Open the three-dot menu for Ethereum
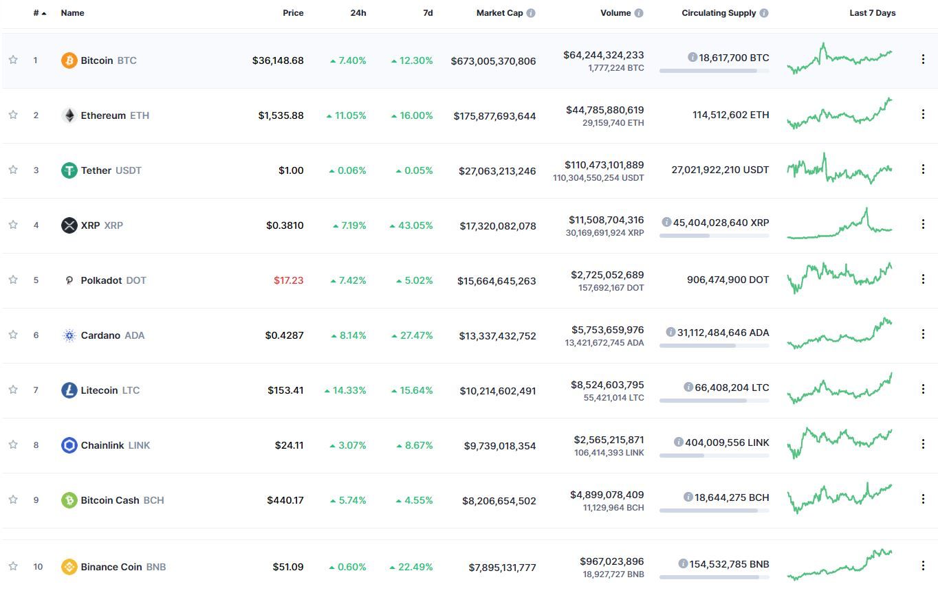 [923, 114]
